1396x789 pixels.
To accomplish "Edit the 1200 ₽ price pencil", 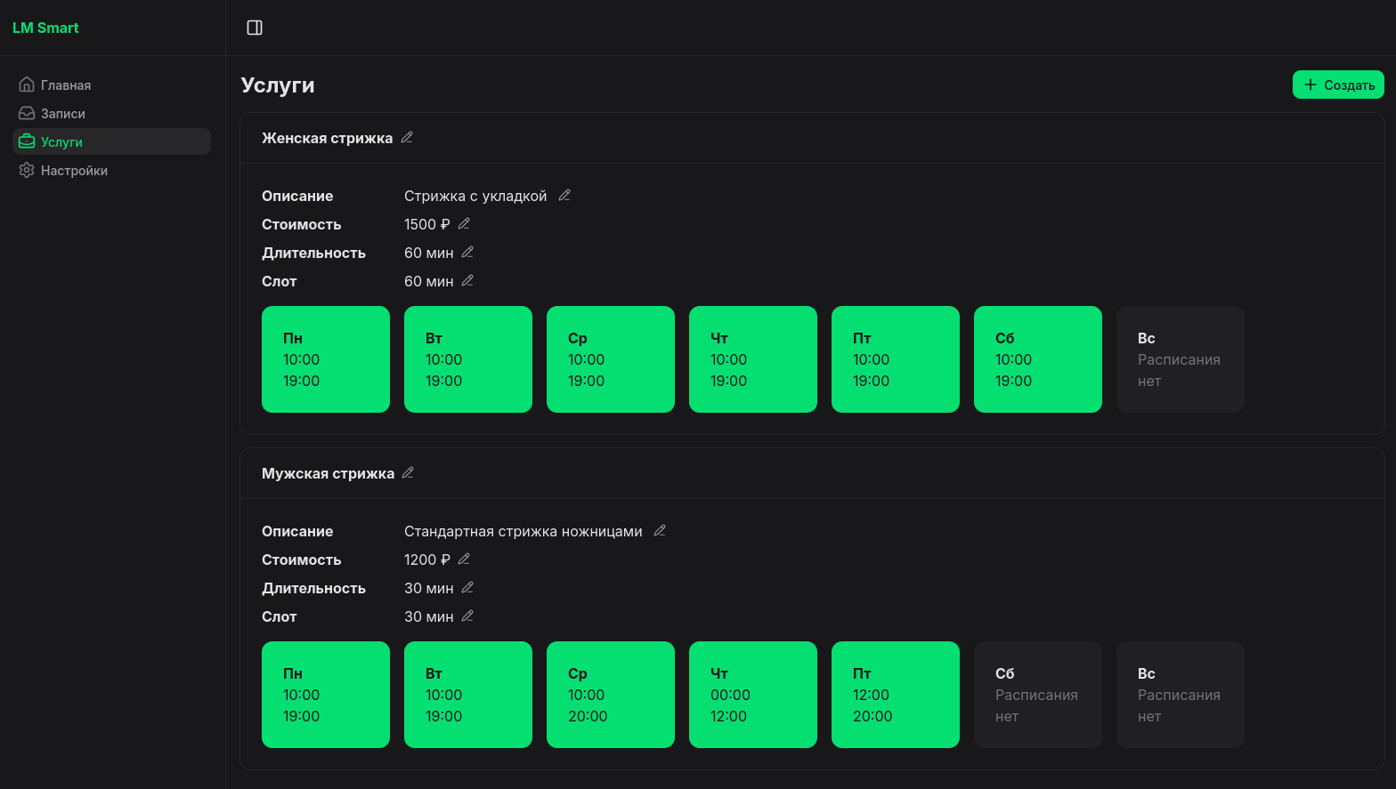I will pos(464,559).
